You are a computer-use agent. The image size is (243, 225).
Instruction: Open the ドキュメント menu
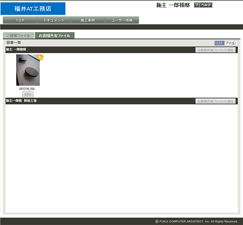54,20
